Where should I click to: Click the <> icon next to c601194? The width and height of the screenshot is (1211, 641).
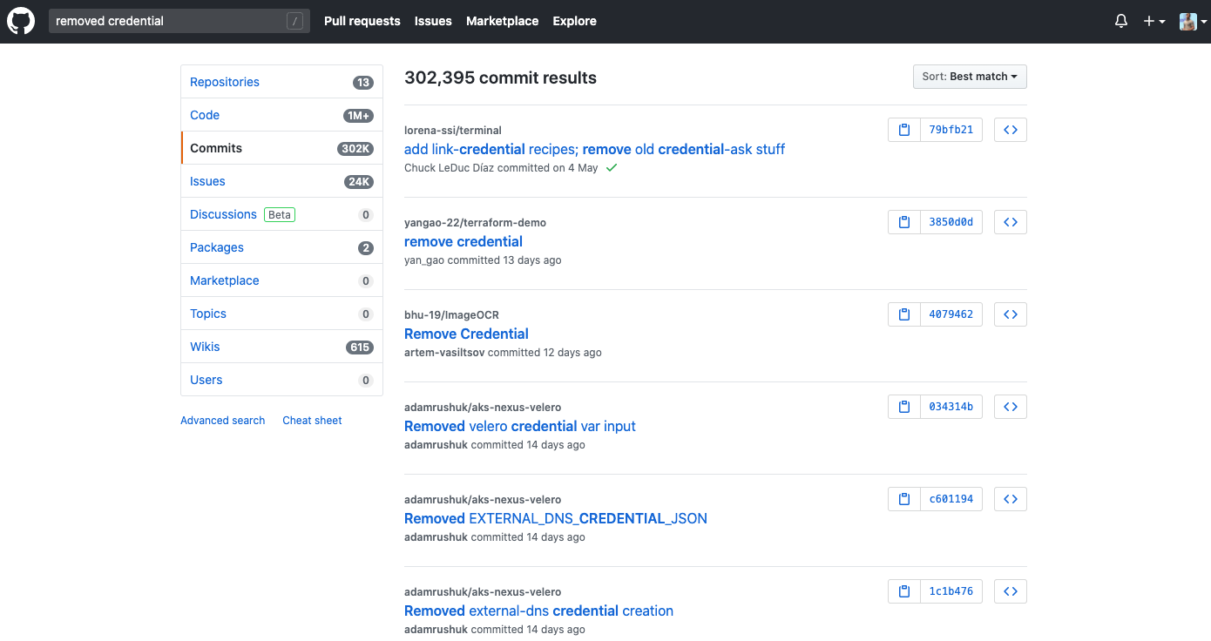pyautogui.click(x=1010, y=498)
